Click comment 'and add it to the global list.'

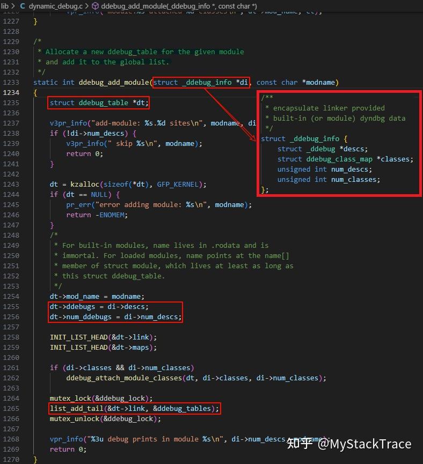pos(107,62)
